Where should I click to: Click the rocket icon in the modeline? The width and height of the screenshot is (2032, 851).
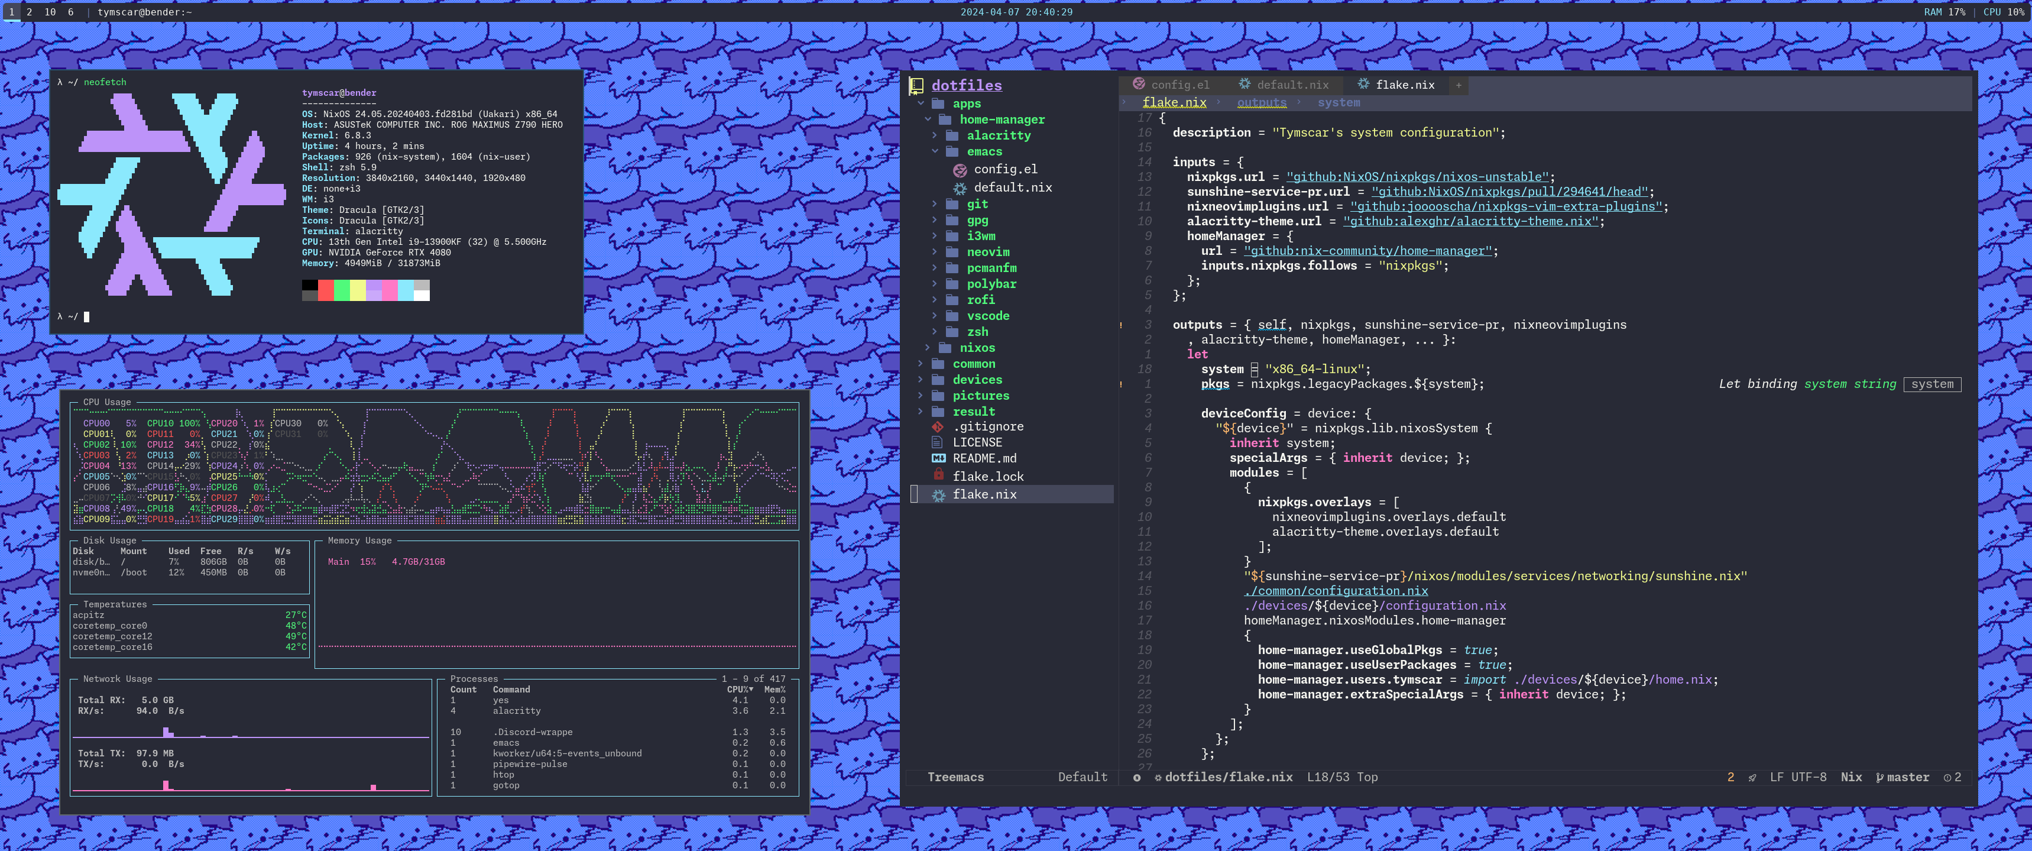pos(1752,778)
